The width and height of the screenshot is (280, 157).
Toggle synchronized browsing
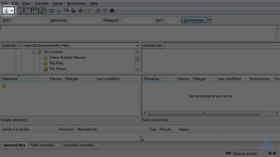[x=105, y=11]
